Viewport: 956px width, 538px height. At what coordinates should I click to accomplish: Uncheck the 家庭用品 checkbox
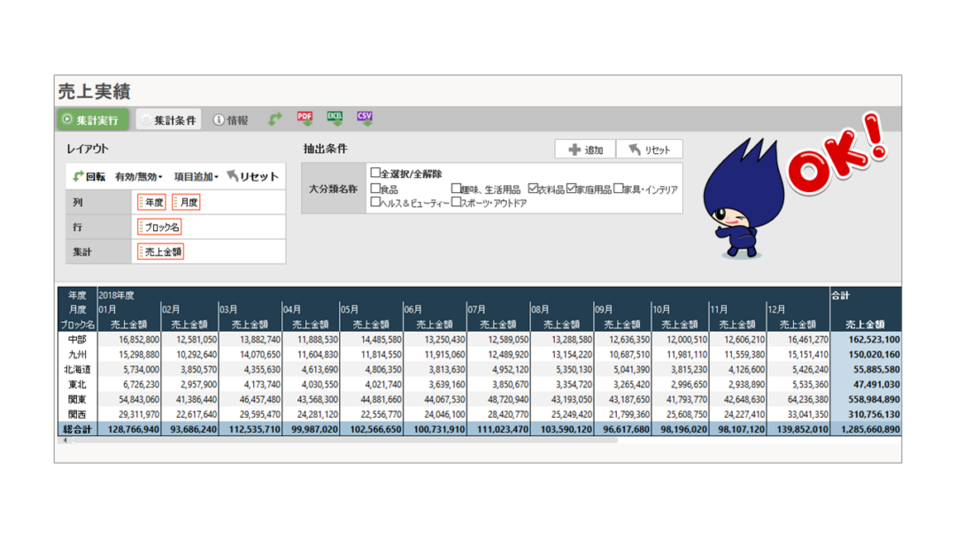coord(571,188)
